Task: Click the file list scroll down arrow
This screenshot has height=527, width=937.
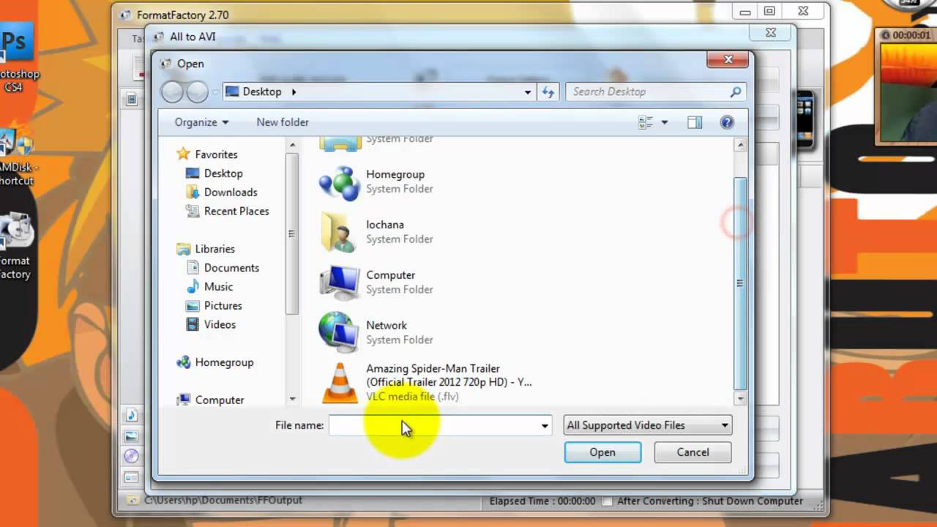Action: [740, 399]
